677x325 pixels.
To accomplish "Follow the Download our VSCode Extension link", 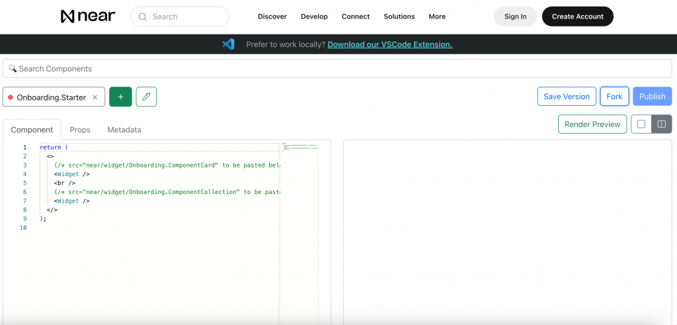I will pyautogui.click(x=389, y=44).
